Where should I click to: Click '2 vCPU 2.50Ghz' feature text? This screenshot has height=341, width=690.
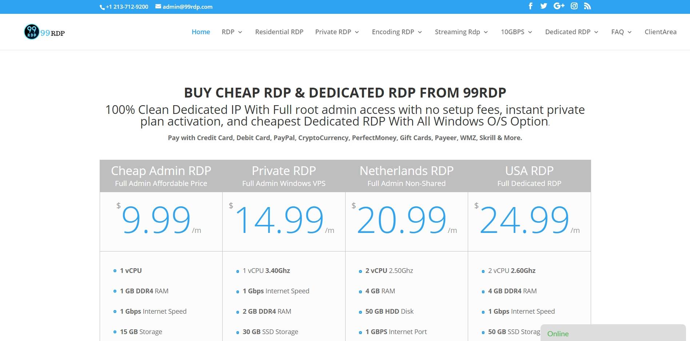389,270
